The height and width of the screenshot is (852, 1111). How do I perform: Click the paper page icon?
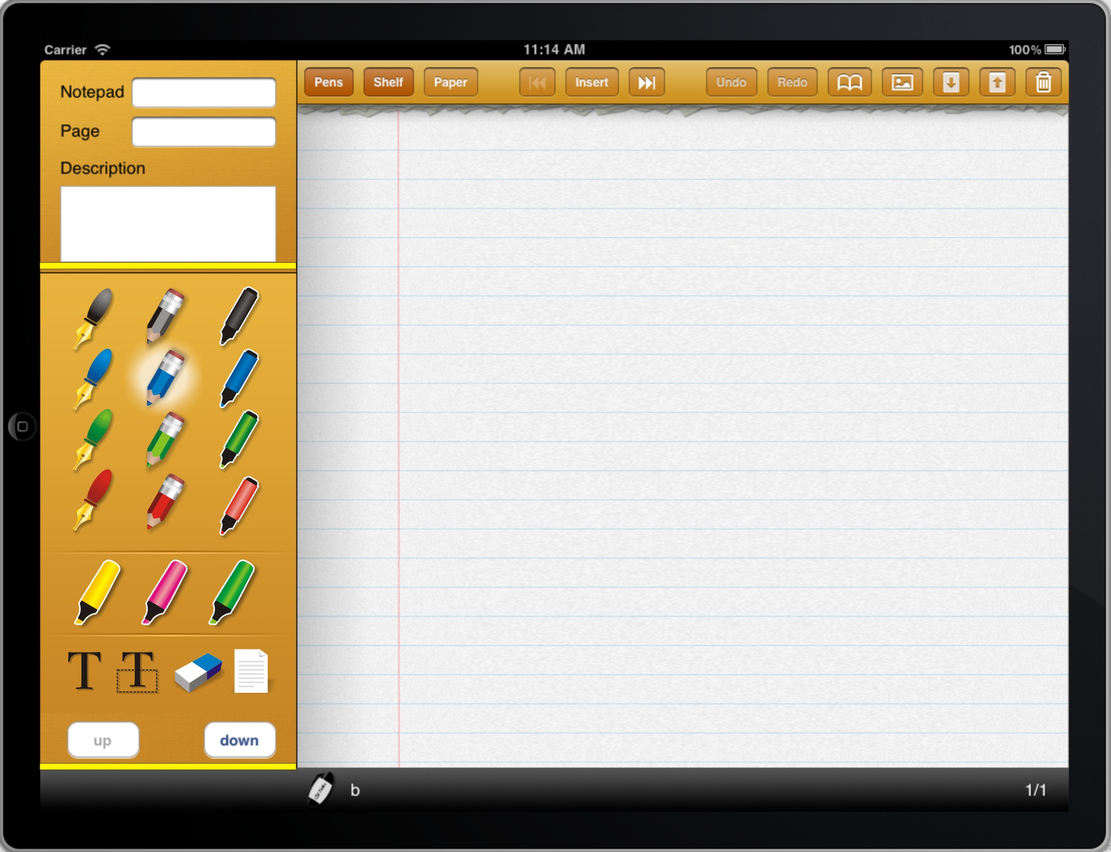point(250,670)
